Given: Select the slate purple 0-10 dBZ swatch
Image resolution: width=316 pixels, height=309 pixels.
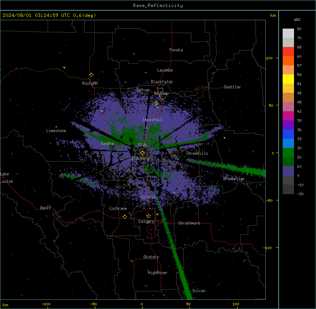Looking at the screenshot, I should 288,171.
